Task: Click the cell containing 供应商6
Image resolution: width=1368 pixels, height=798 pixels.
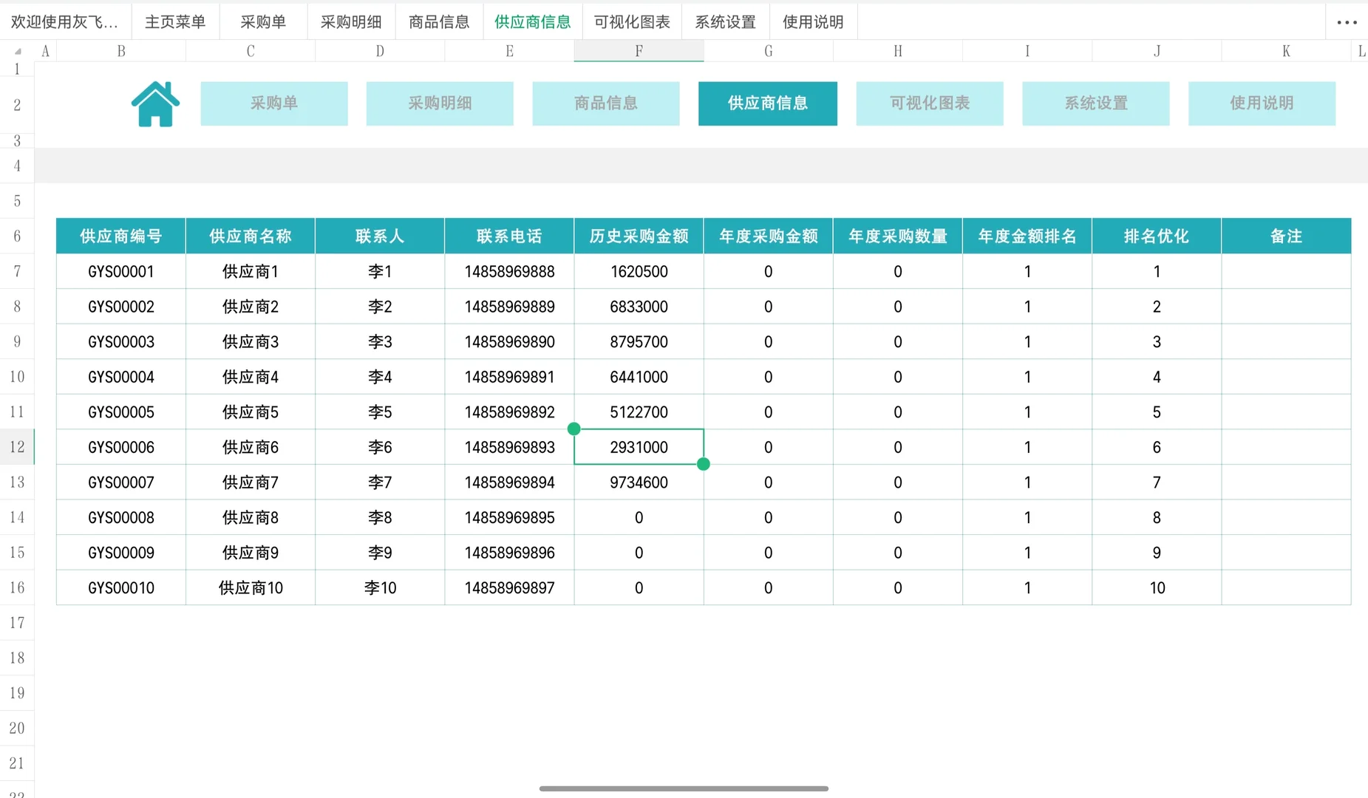Action: click(x=250, y=447)
